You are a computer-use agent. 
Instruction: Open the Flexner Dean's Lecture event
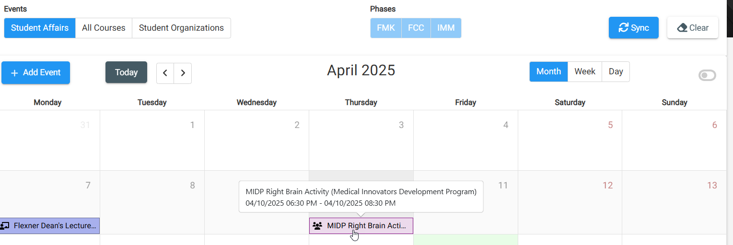coord(50,226)
